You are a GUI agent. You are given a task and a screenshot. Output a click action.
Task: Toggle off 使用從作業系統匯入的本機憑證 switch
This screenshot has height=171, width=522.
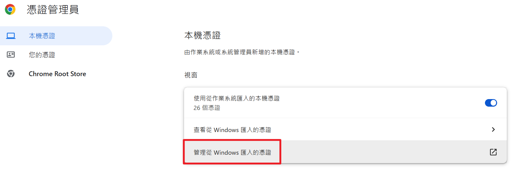tap(491, 103)
